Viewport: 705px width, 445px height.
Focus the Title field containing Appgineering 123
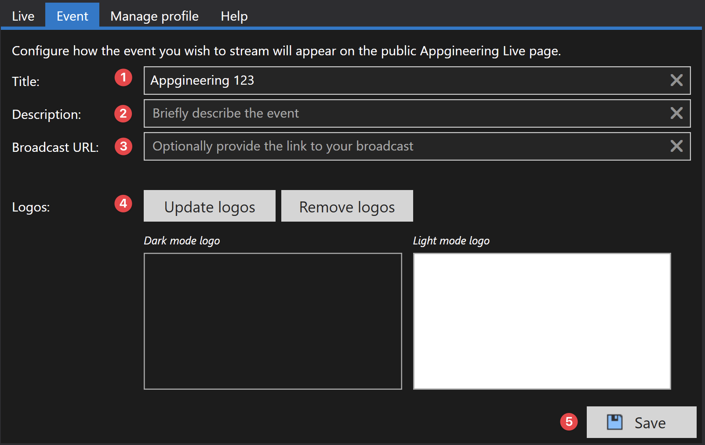(x=417, y=80)
